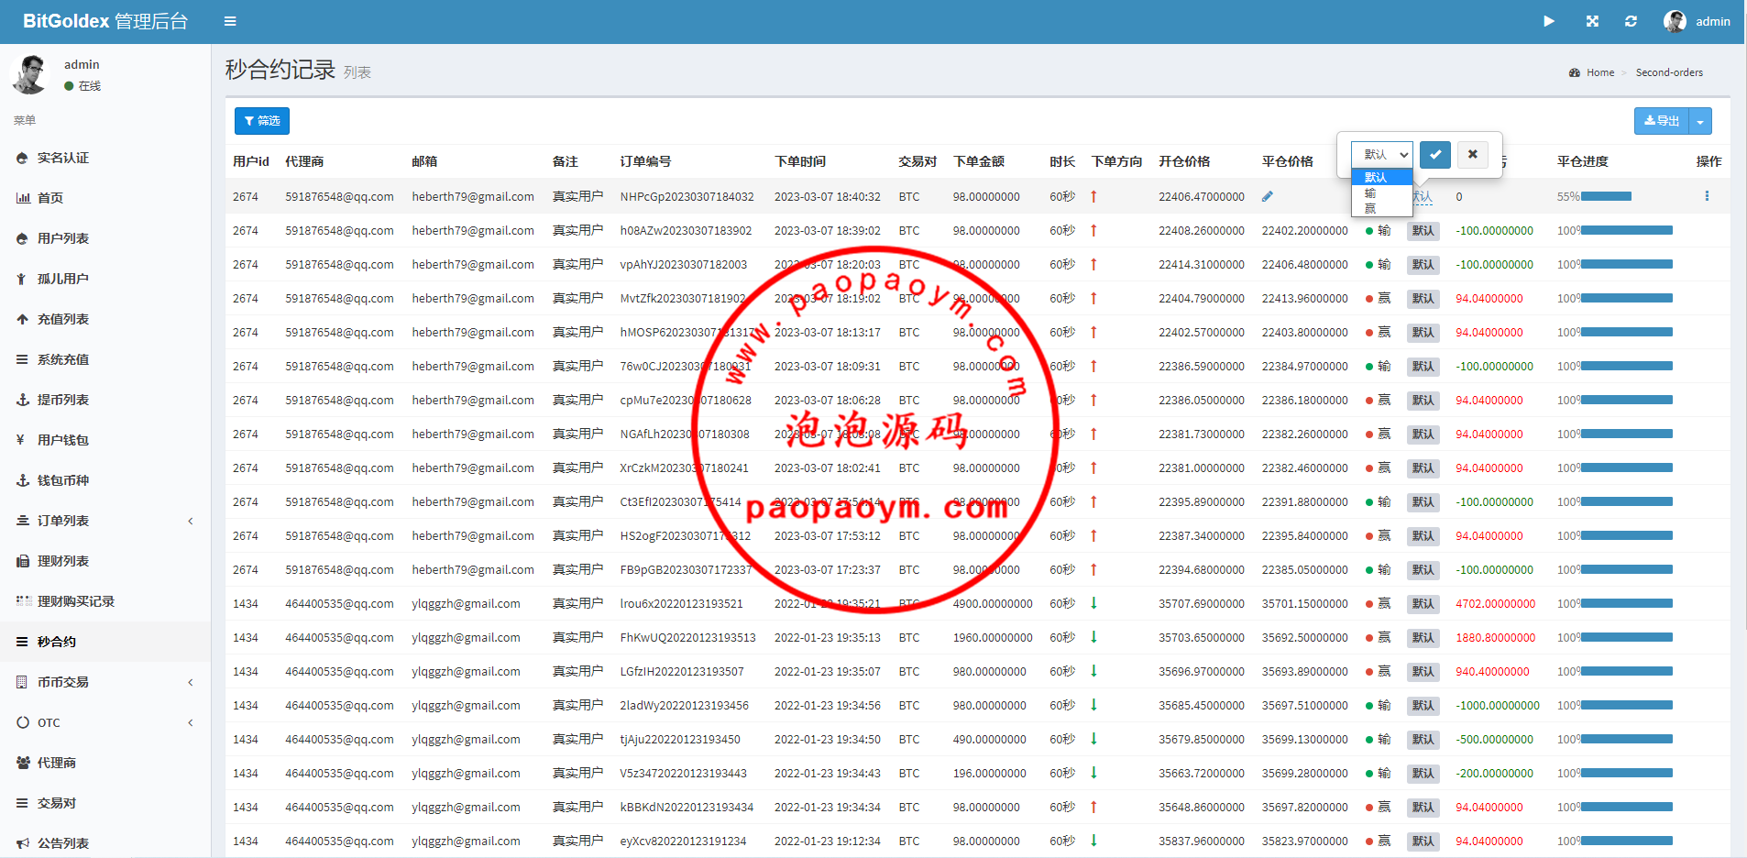Click the refresh icon in header

coord(1631,21)
